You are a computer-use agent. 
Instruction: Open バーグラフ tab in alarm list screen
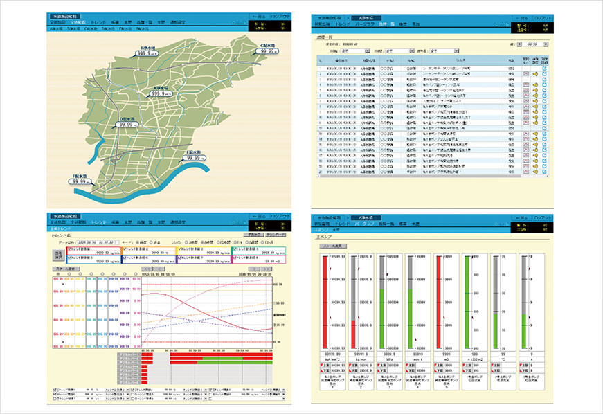coord(365,24)
